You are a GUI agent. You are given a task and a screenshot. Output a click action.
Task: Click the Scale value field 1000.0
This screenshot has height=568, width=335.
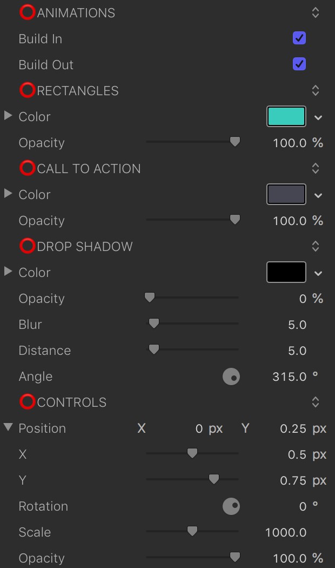click(286, 532)
